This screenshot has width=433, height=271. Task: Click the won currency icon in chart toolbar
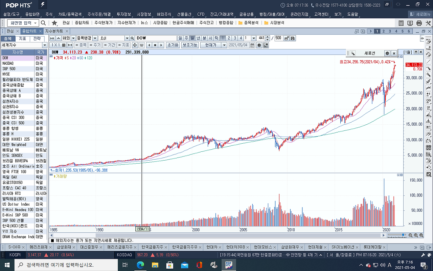141,45
